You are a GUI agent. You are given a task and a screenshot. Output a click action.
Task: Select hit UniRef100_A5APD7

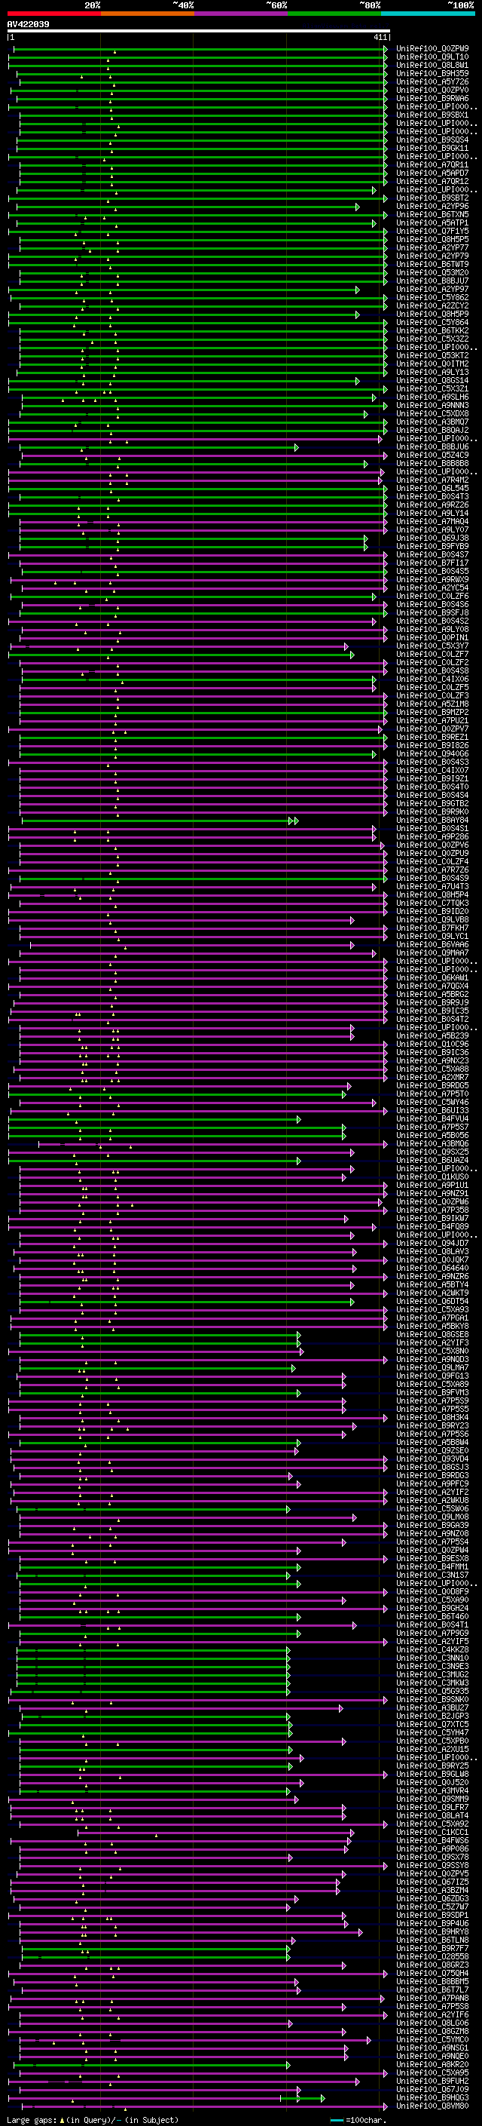point(432,173)
